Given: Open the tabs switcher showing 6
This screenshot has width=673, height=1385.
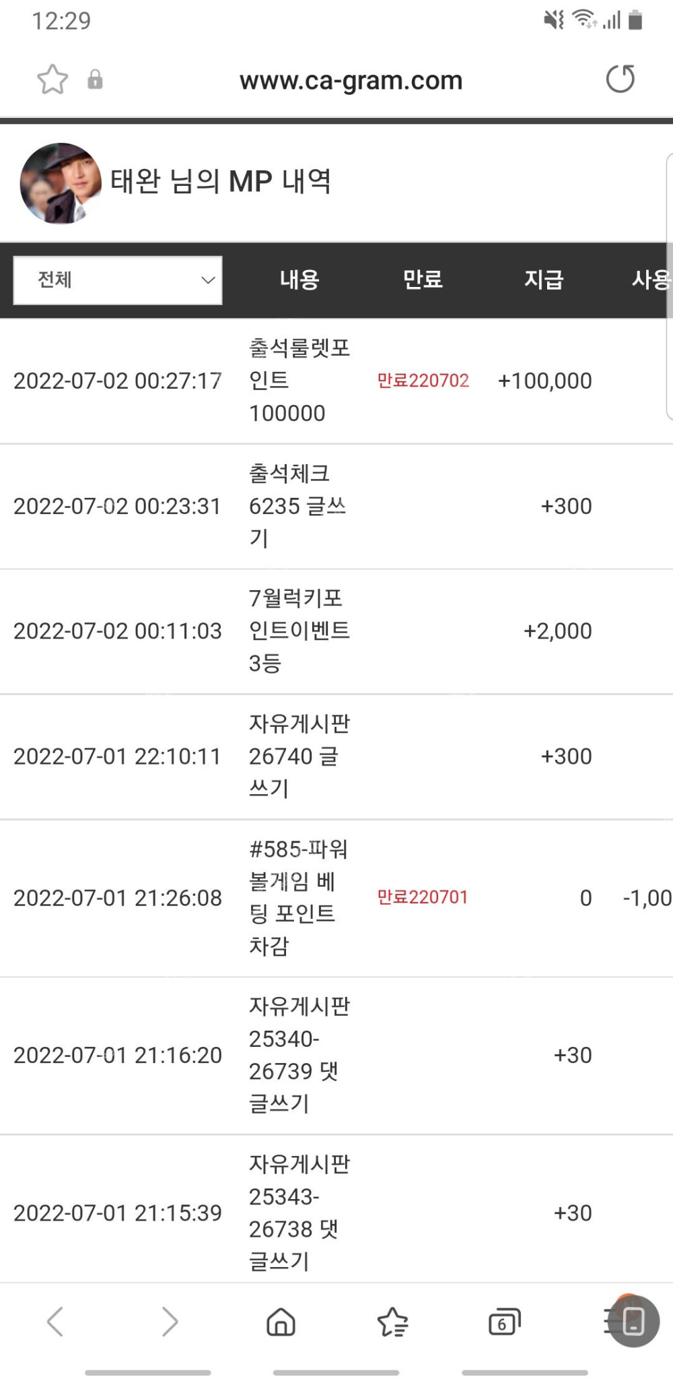Looking at the screenshot, I should (504, 1322).
